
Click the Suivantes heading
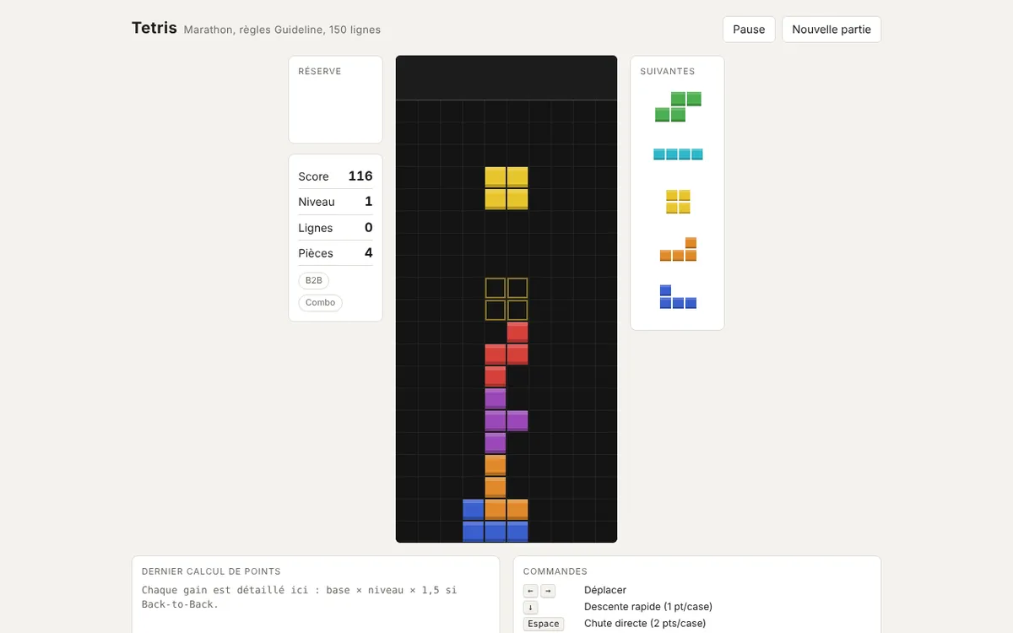point(668,72)
